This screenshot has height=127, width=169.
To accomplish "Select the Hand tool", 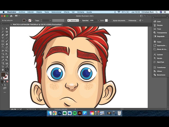I will (x=3, y=70).
